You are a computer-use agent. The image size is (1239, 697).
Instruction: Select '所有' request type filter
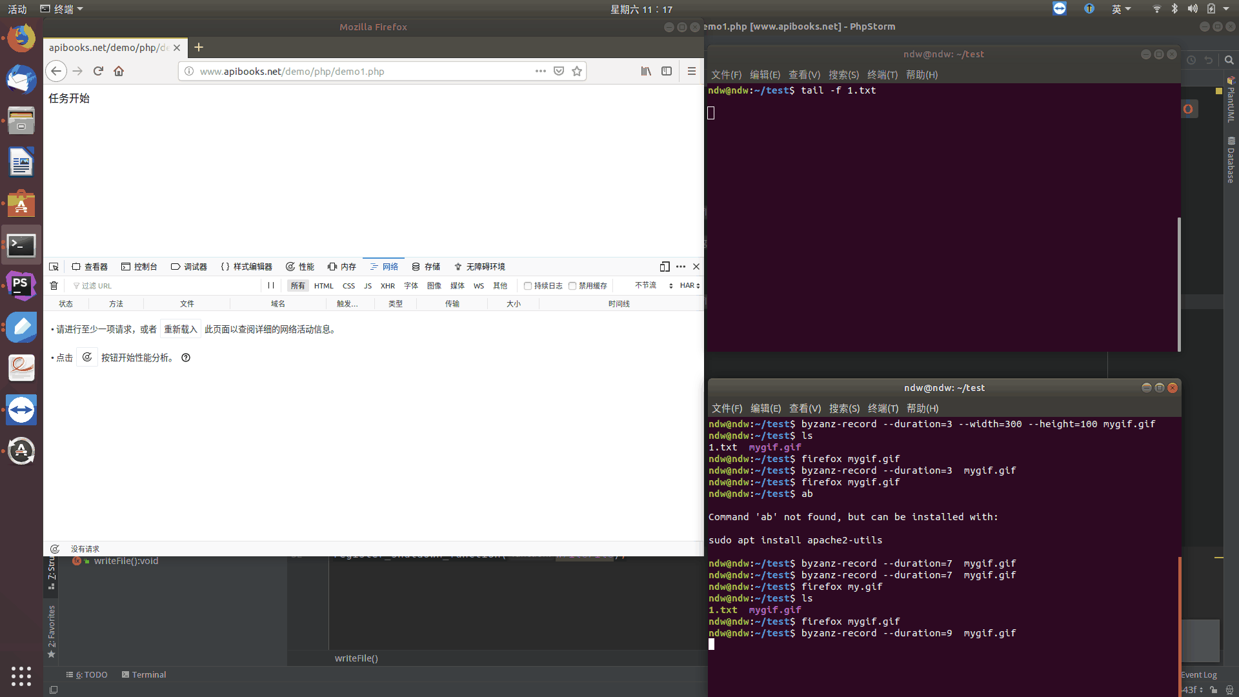click(298, 285)
